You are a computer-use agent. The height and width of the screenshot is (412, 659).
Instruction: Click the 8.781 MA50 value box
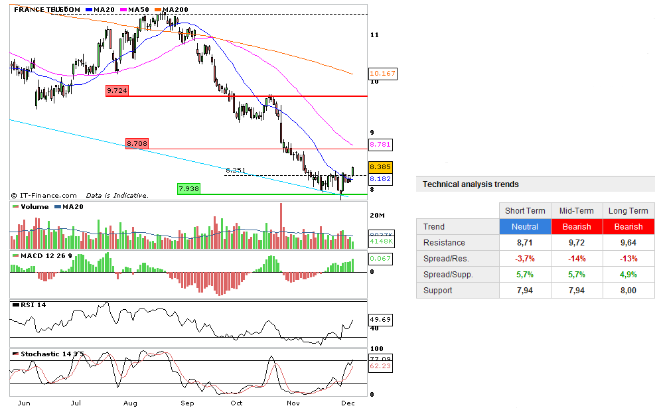point(380,145)
